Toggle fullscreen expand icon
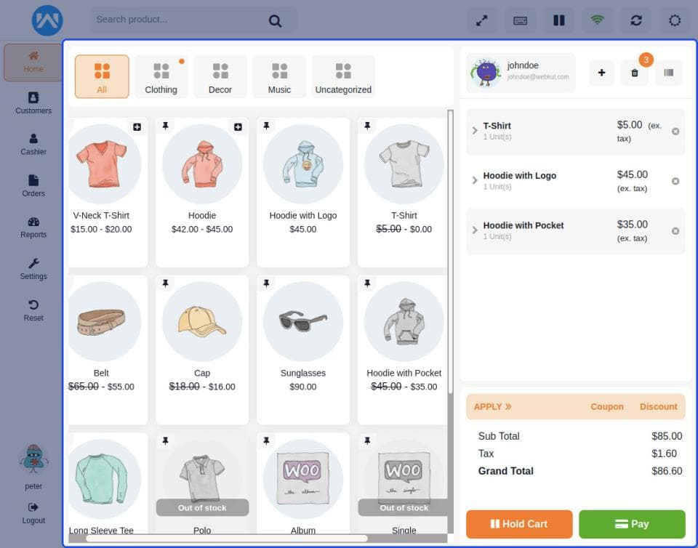The image size is (698, 548). pyautogui.click(x=481, y=20)
